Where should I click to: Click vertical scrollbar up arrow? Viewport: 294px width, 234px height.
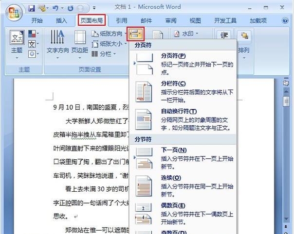pyautogui.click(x=286, y=92)
